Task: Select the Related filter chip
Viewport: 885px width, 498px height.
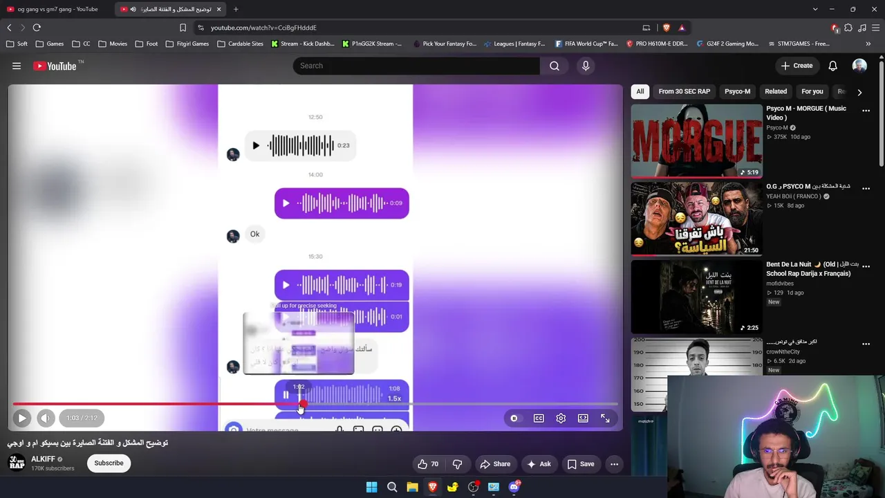Action: [776, 91]
